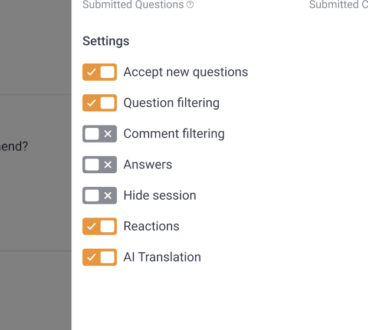Select the Submitted Questions stat label
The image size is (368, 330).
[133, 5]
